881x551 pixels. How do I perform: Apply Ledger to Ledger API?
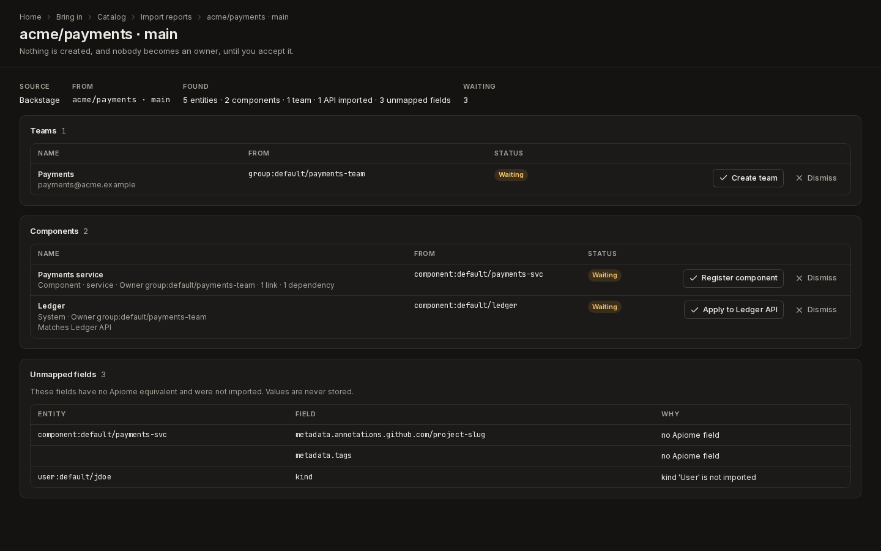click(x=734, y=310)
